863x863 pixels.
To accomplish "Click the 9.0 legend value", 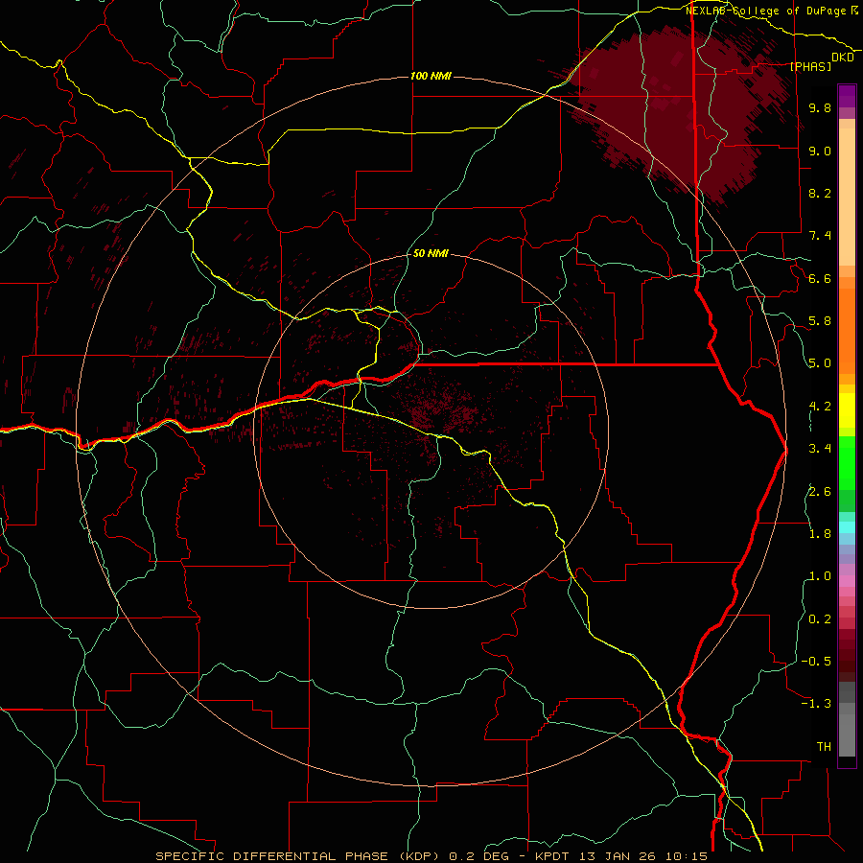I will coord(820,151).
